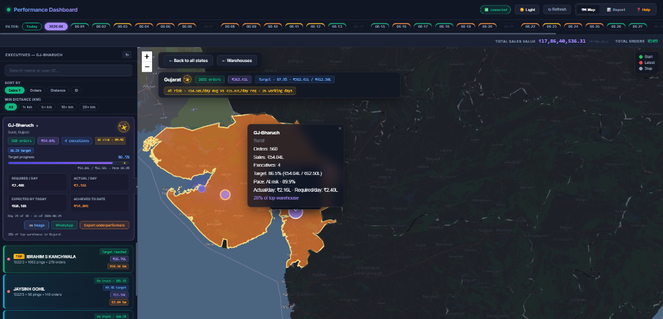Select date pill 06-08
663x319 pixels.
tap(230, 26)
